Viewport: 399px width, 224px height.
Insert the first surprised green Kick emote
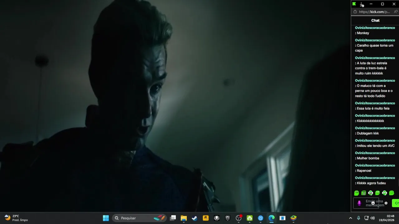(x=357, y=193)
